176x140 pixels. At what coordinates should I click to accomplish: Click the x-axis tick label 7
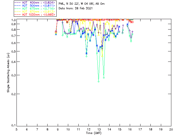point(37,129)
